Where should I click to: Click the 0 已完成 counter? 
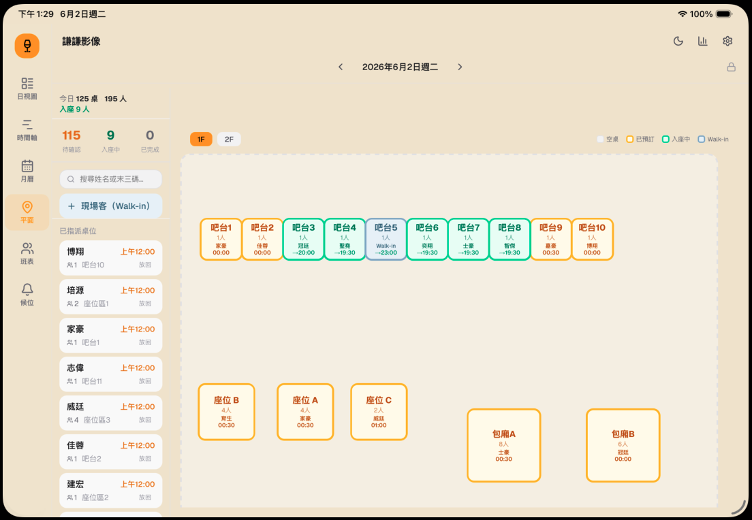coord(150,141)
